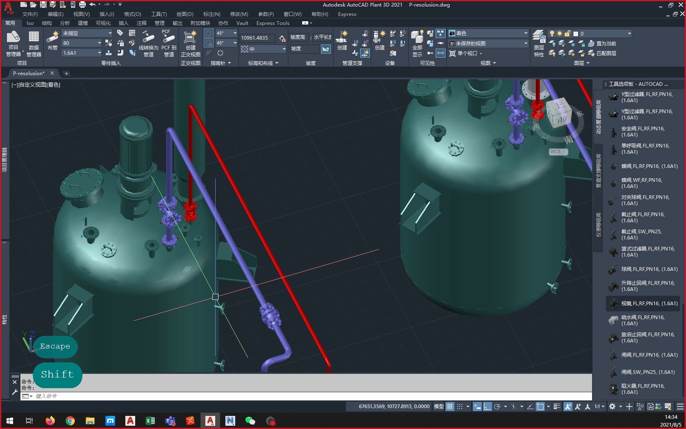Click the [自定义视图] viewport control
The image size is (686, 429).
[32, 85]
